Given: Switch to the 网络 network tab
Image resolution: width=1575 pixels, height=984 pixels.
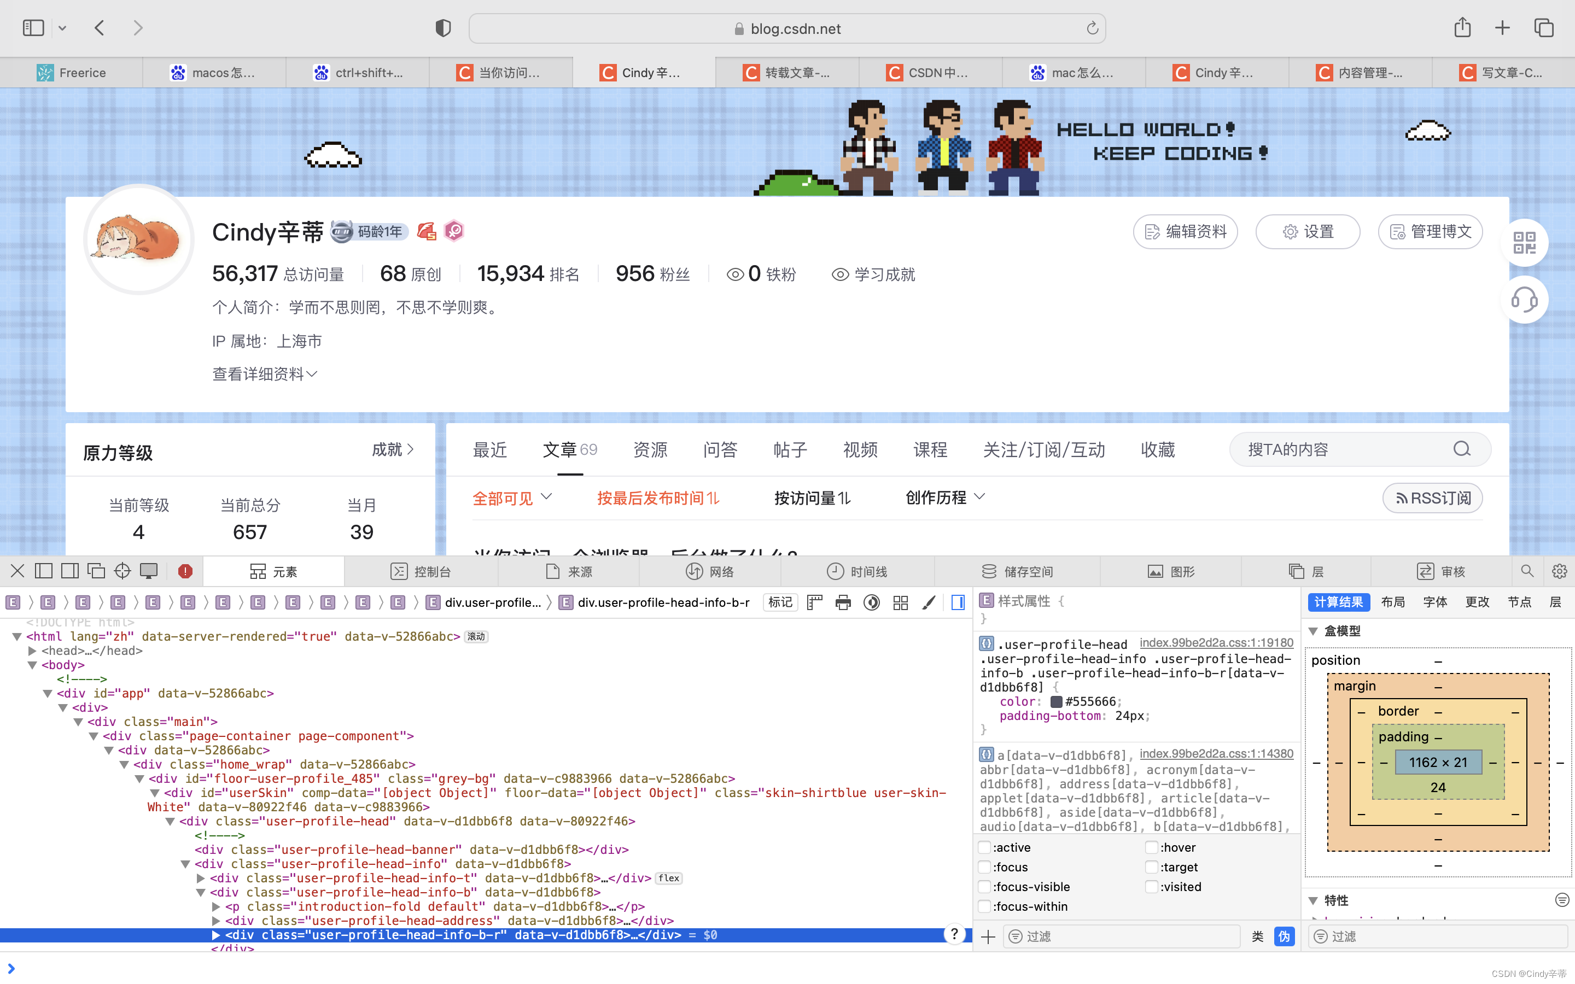Looking at the screenshot, I should coord(709,571).
